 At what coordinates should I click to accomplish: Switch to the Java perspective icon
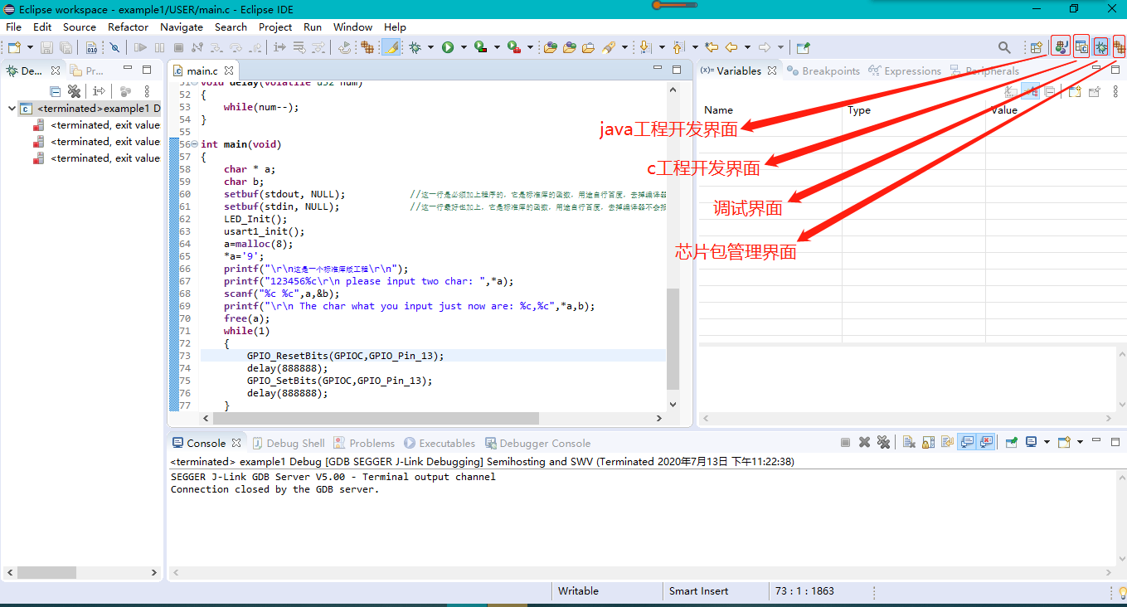1061,46
